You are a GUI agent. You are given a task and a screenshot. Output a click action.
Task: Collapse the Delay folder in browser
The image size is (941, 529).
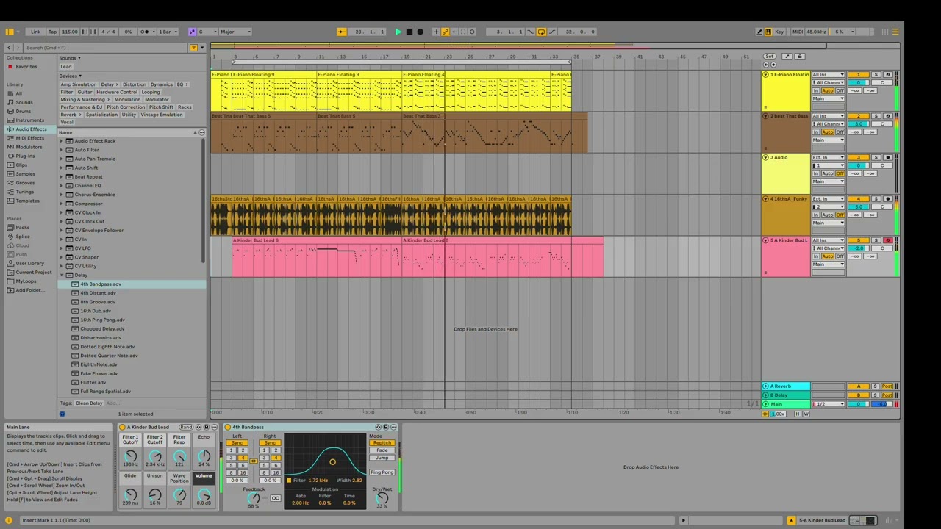click(x=62, y=276)
